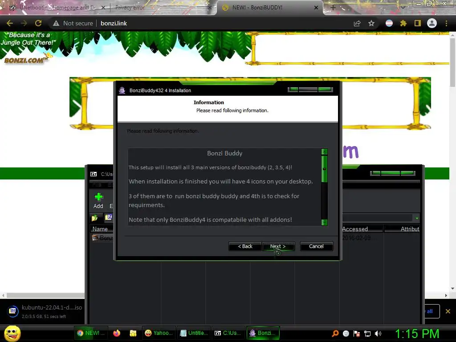Open the file explorer taskbar icon
Image resolution: width=456 pixels, height=342 pixels.
(133, 333)
